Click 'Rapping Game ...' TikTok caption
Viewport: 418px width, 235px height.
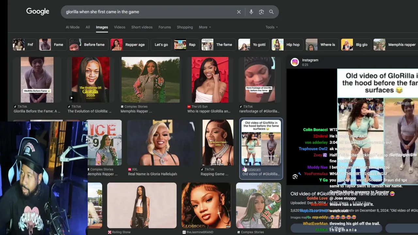click(215, 174)
